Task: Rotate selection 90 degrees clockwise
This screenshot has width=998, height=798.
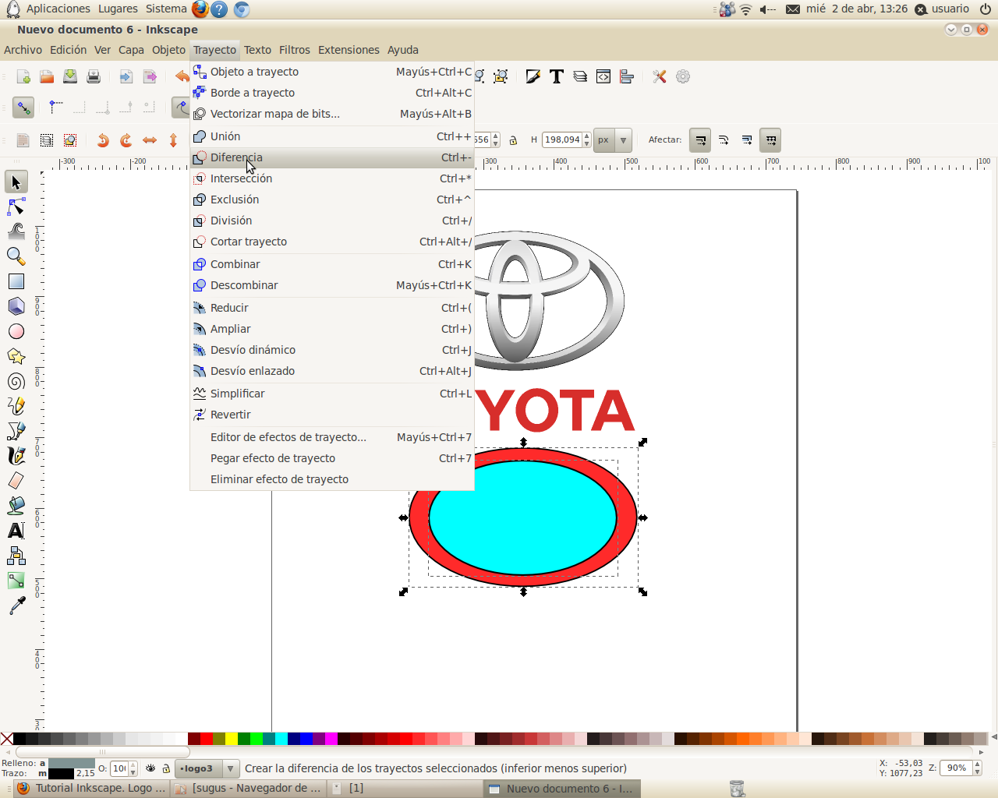Action: 126,140
